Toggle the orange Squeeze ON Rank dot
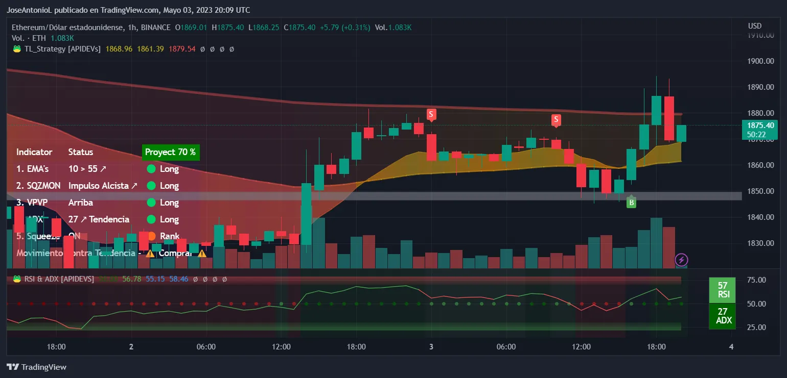This screenshot has height=378, width=787. point(151,236)
